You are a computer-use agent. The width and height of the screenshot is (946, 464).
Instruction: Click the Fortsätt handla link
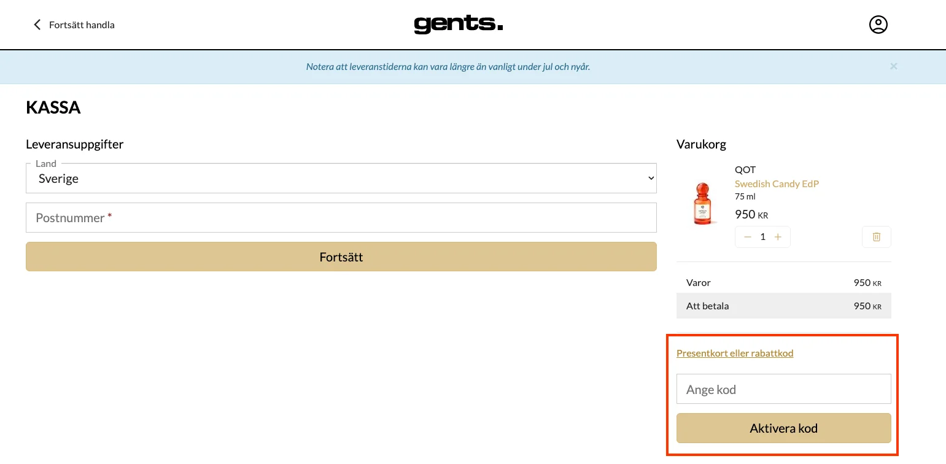82,25
